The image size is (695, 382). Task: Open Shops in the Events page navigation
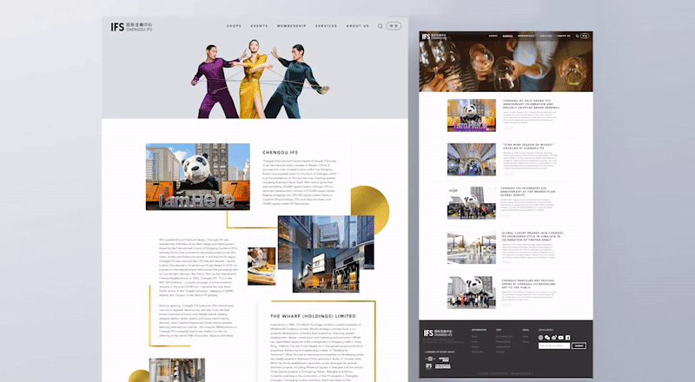tap(493, 36)
